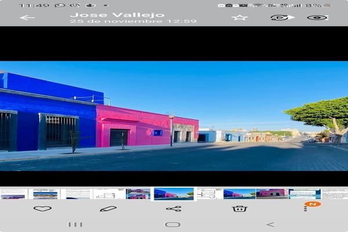Image resolution: width=348 pixels, height=232 pixels.
Task: Mark photo as favorite with heart icon
Action: click(x=42, y=208)
